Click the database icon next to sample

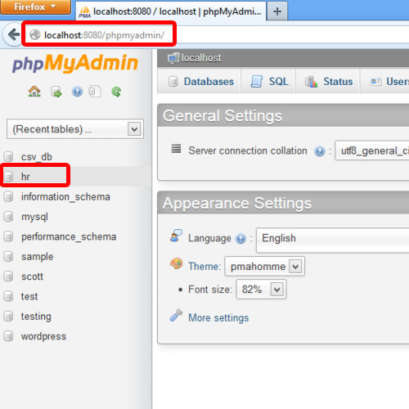click(8, 256)
